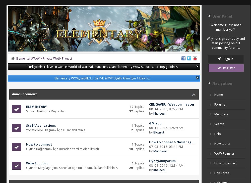Click the ELEMENTARY forum status checkmark icon
The height and width of the screenshot is (183, 251).
(x=17, y=109)
